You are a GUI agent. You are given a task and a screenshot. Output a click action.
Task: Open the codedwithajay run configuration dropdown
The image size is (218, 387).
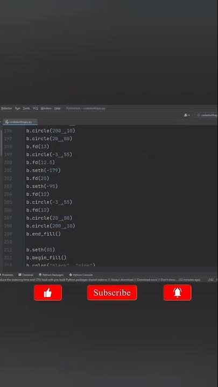[x=206, y=115]
